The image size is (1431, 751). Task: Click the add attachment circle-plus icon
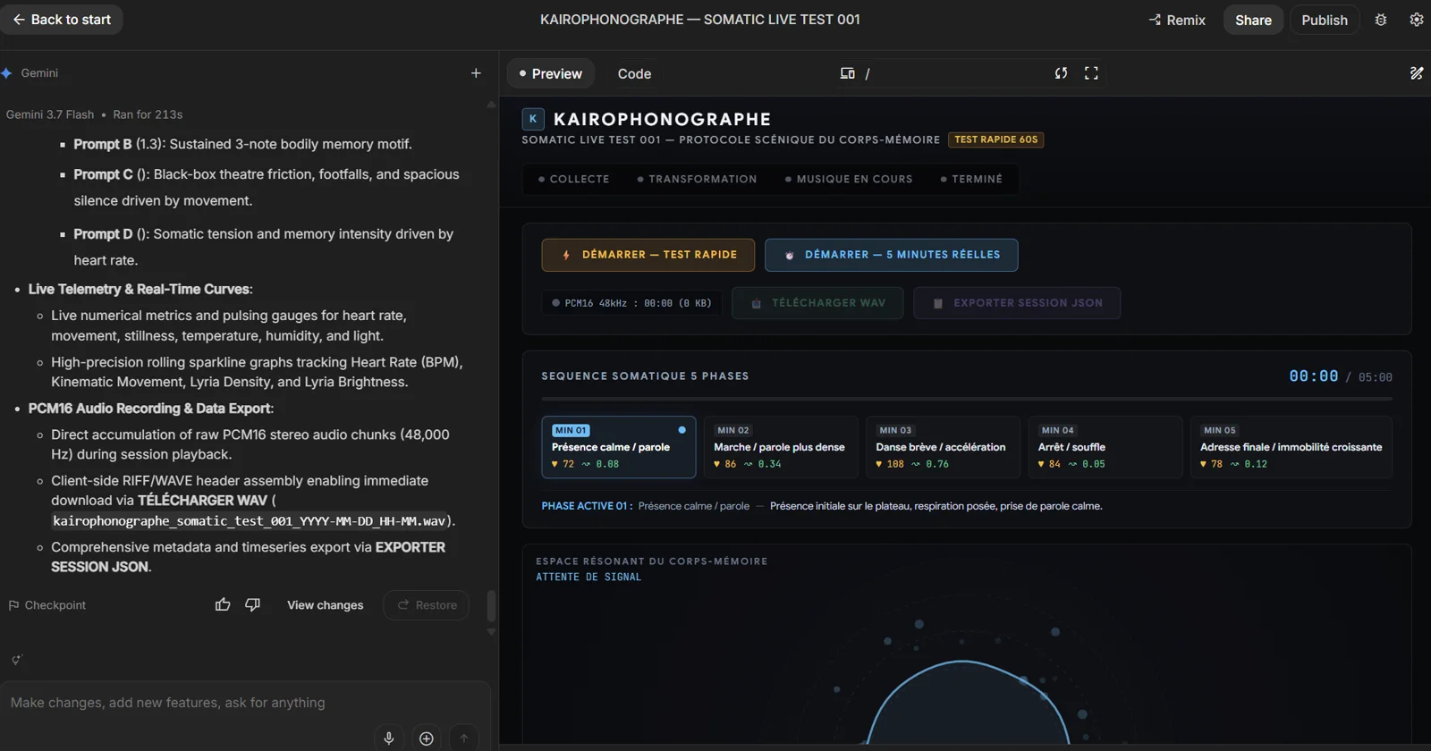point(427,738)
